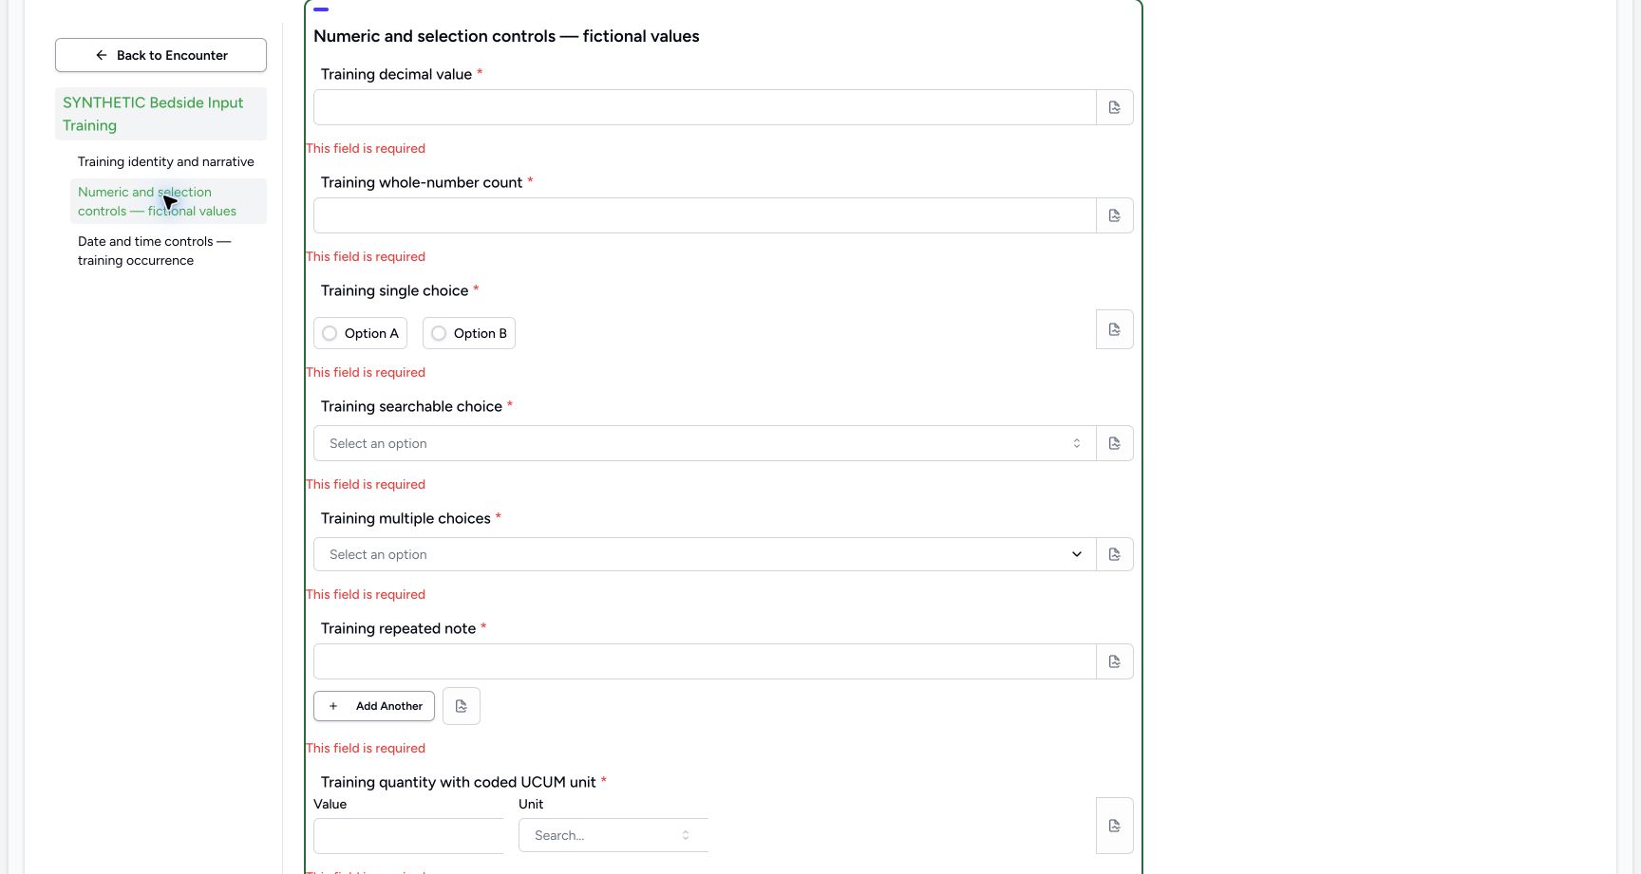Viewport: 1641px width, 874px height.
Task: Focus the quantity Value input
Action: pyautogui.click(x=408, y=836)
